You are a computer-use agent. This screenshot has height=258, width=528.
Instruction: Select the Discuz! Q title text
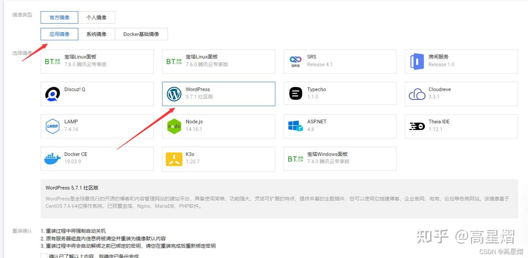75,89
